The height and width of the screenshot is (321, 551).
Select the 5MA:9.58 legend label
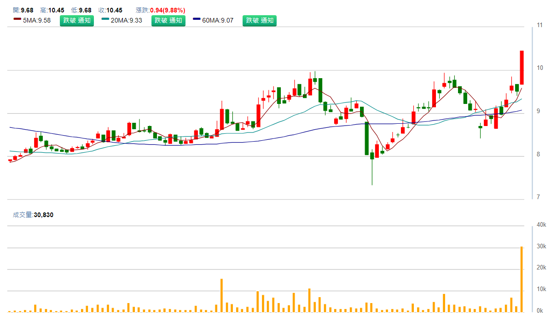coord(36,20)
